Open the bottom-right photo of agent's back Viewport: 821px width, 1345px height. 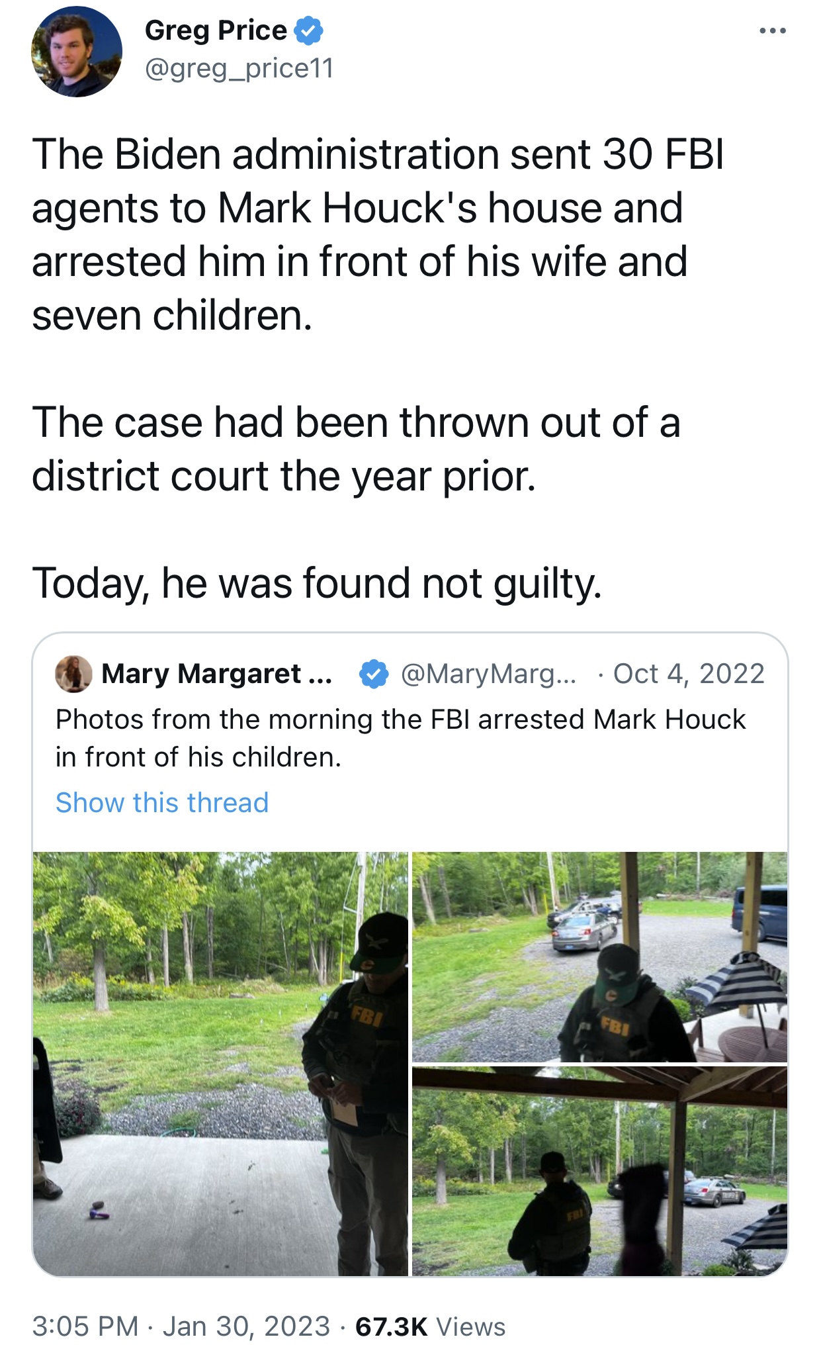coord(599,1171)
